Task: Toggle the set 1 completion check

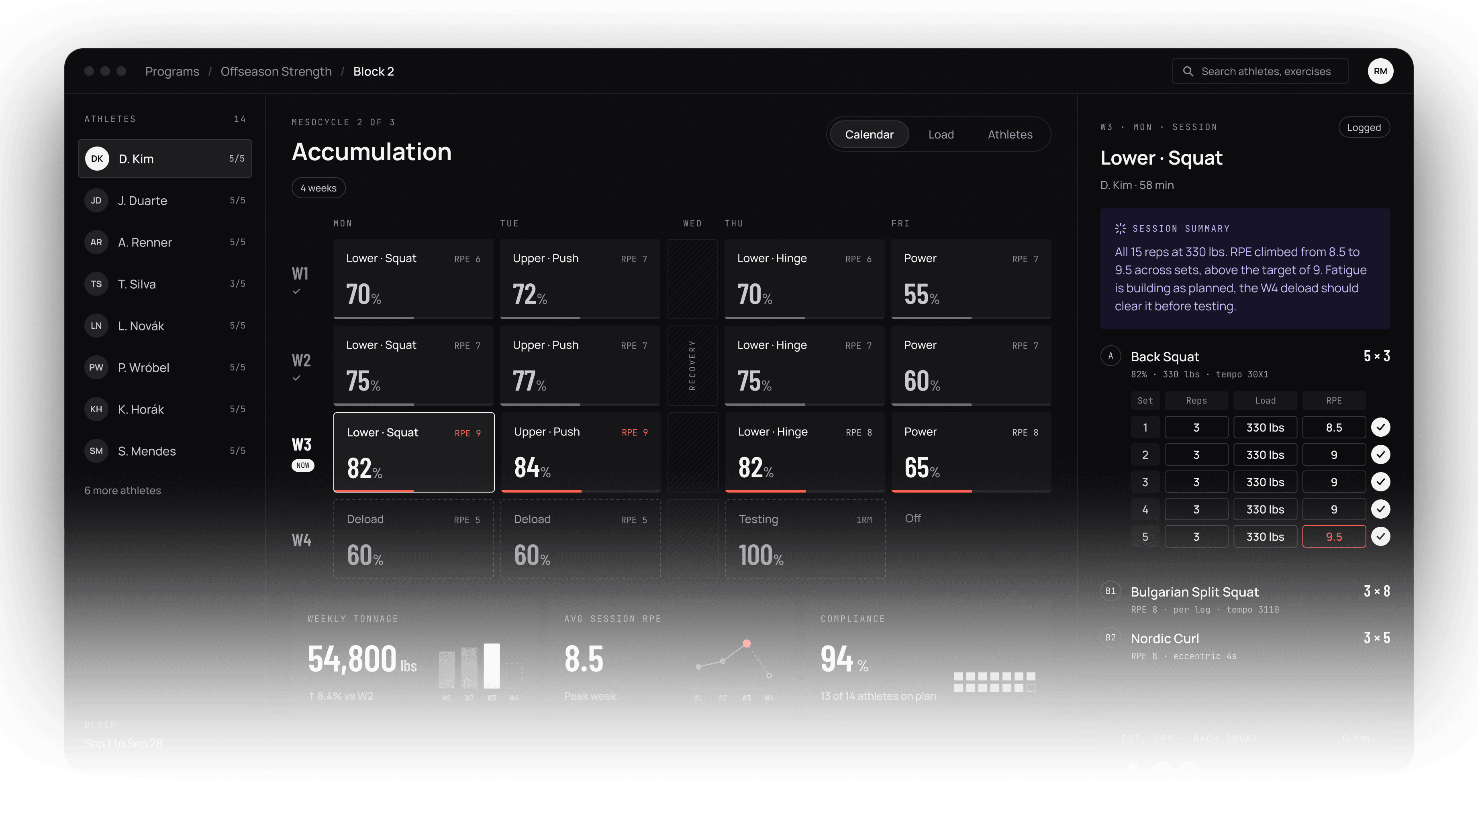Action: pos(1380,427)
